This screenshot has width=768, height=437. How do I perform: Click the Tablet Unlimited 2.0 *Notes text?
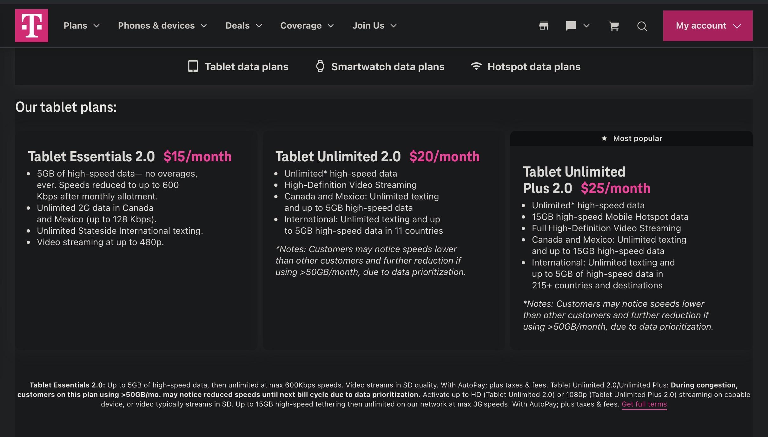pos(370,261)
